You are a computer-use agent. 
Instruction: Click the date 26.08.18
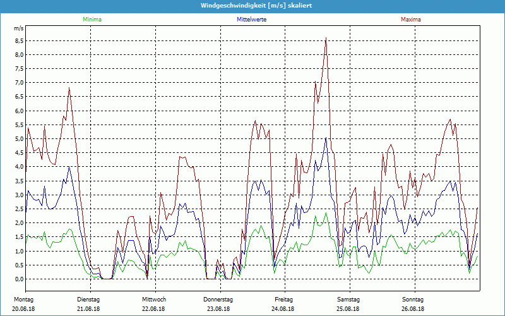413,309
